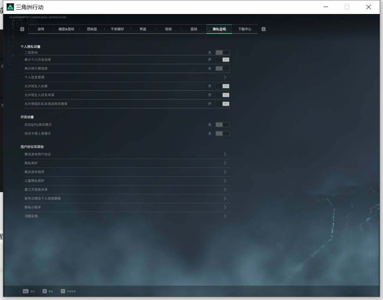Click the previous-tab key icon left of 游戏
Screen dimensions: 383x300
pyautogui.click(x=22, y=29)
